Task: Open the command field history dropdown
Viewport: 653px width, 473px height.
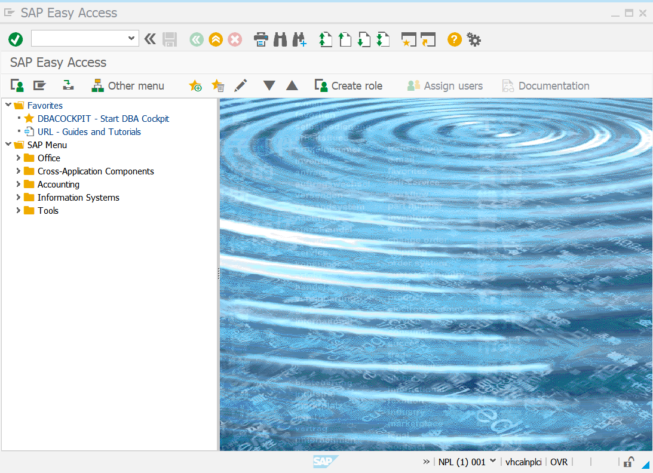Action: 131,38
